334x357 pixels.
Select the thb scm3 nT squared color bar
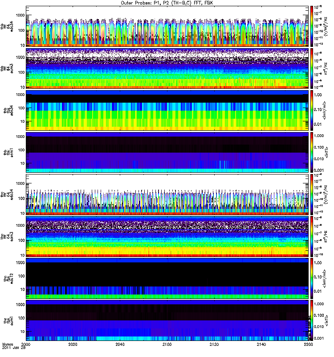tap(312, 68)
